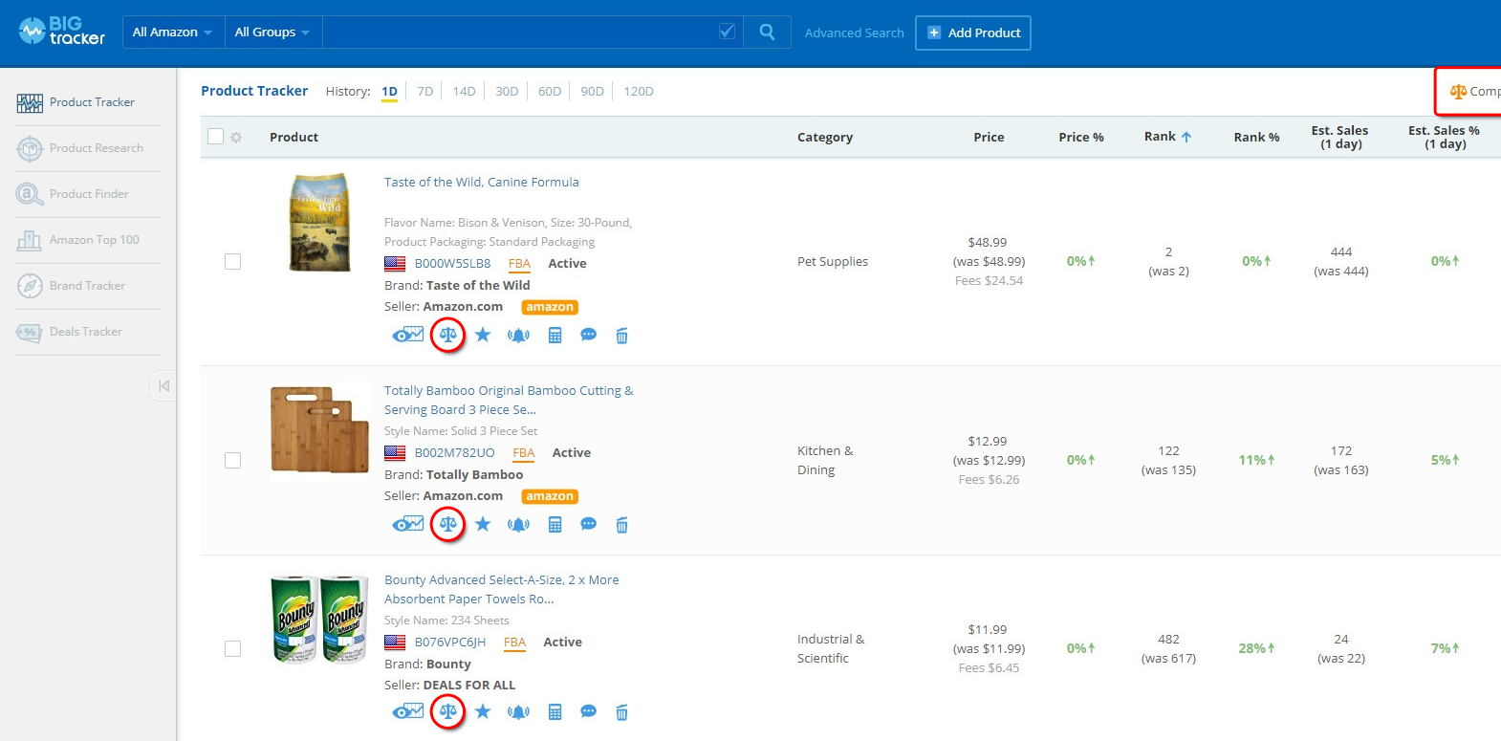1501x741 pixels.
Task: Star the Taste of the Wild product
Action: [x=483, y=335]
